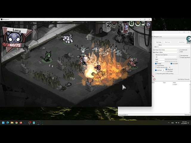The height and width of the screenshot is (143, 191).
Task: Click the pink creature with status icons
Action: pyautogui.click(x=133, y=63)
